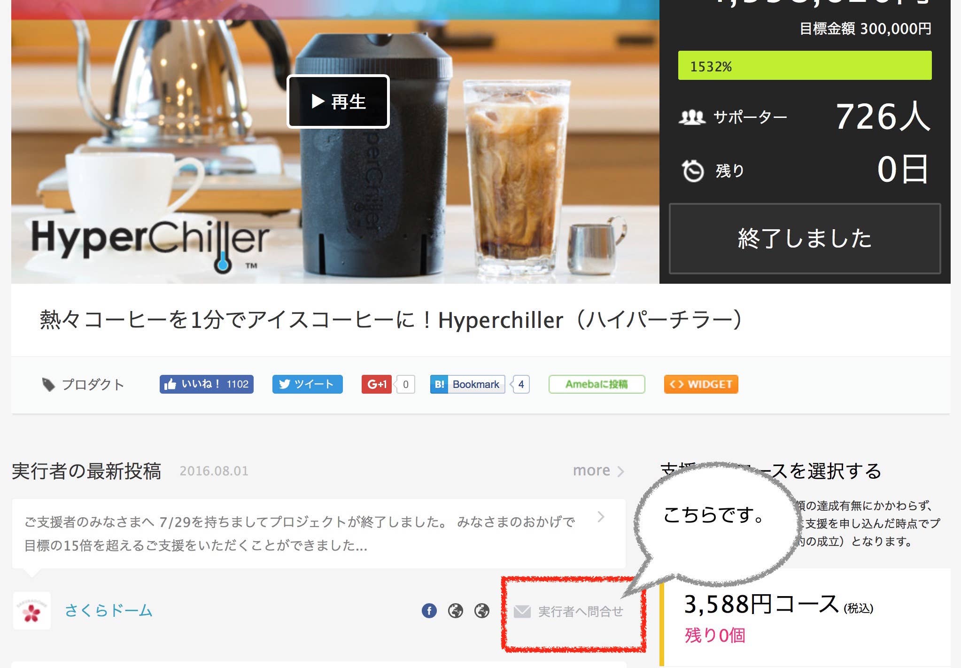Expand latest posts via more link

click(598, 470)
